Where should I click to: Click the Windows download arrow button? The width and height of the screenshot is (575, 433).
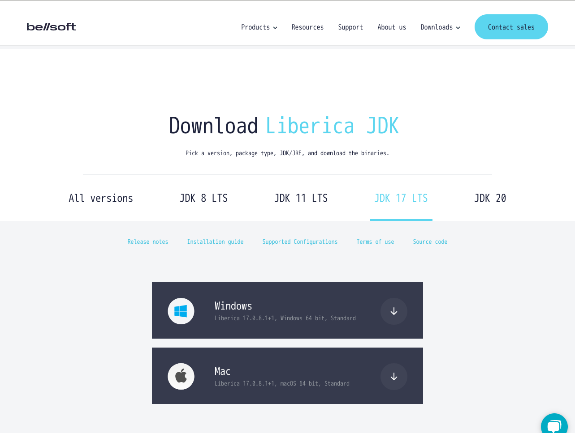pos(393,311)
